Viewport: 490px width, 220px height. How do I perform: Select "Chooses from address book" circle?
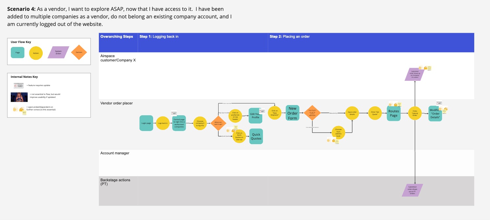(338, 132)
